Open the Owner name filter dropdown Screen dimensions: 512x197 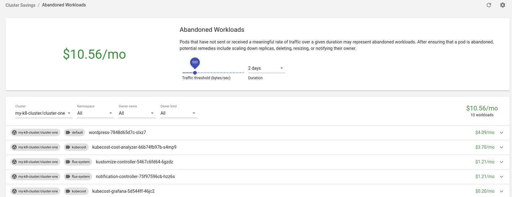136,113
